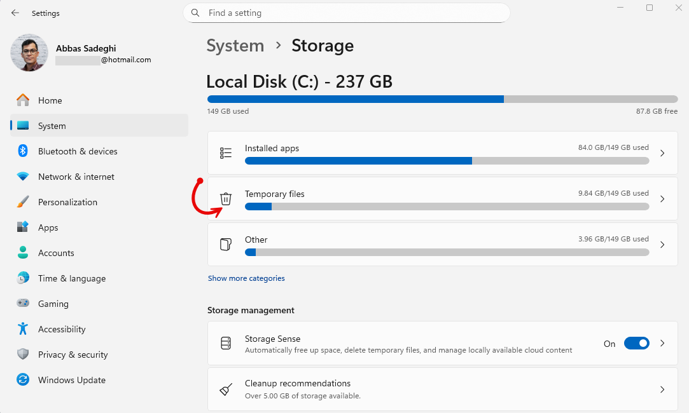Click Show more categories link
689x413 pixels.
pos(246,278)
